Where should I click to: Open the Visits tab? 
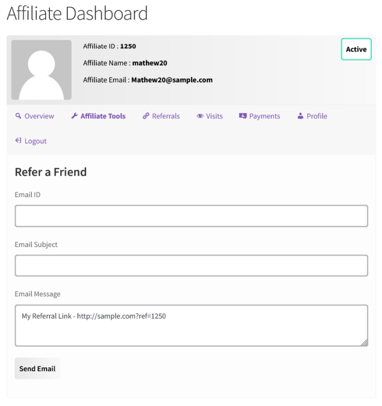point(214,116)
